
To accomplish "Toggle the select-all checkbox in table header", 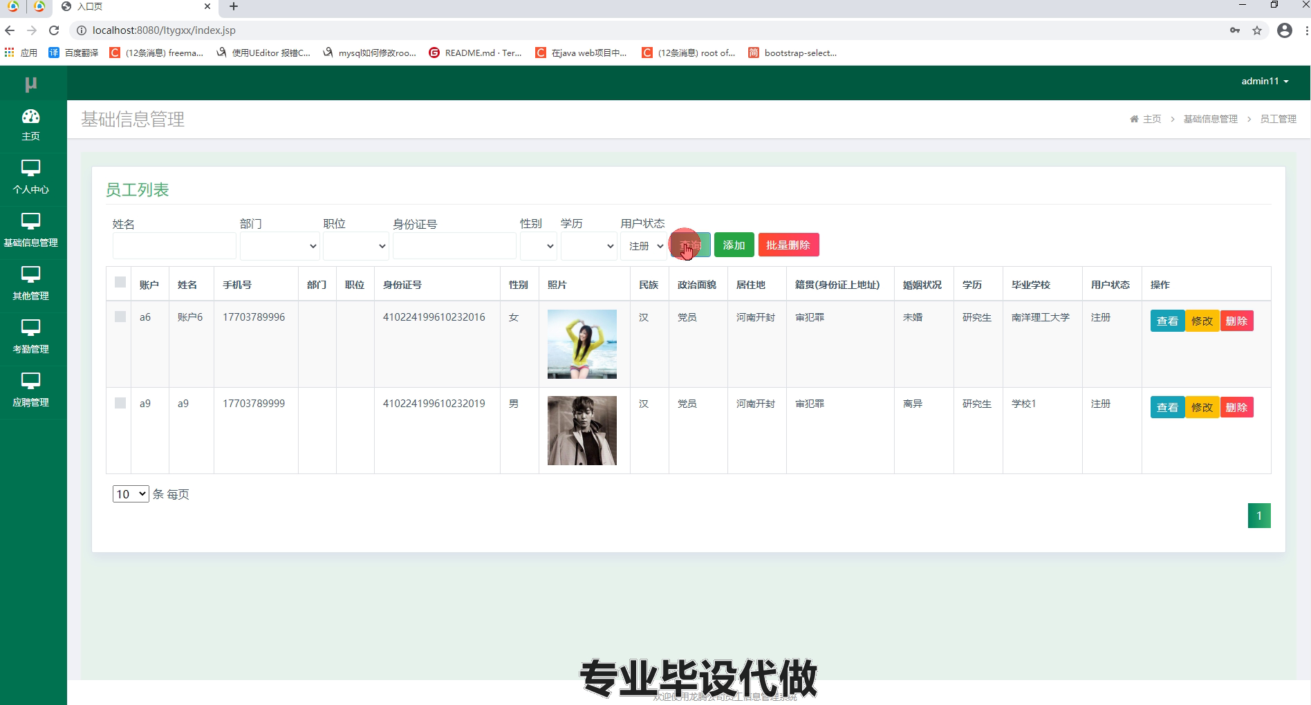I will coord(120,282).
